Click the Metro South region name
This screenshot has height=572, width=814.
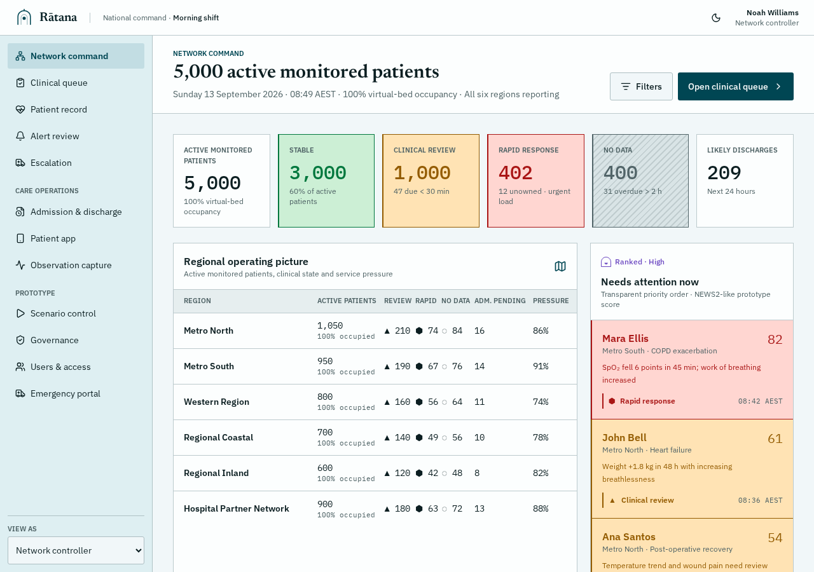209,366
